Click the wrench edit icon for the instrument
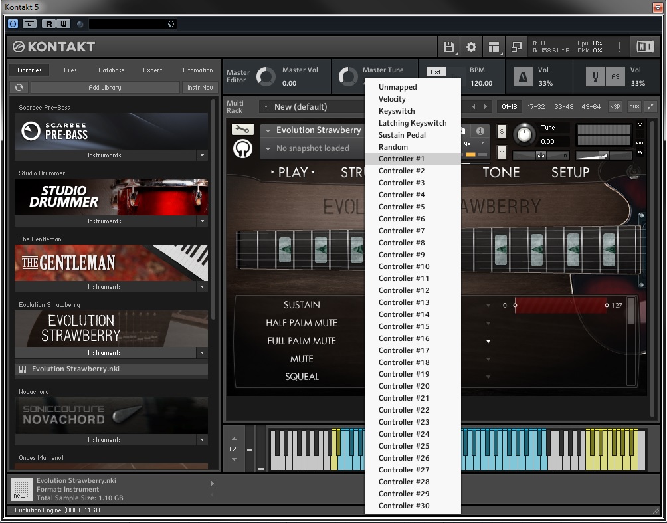The image size is (667, 523). (242, 130)
